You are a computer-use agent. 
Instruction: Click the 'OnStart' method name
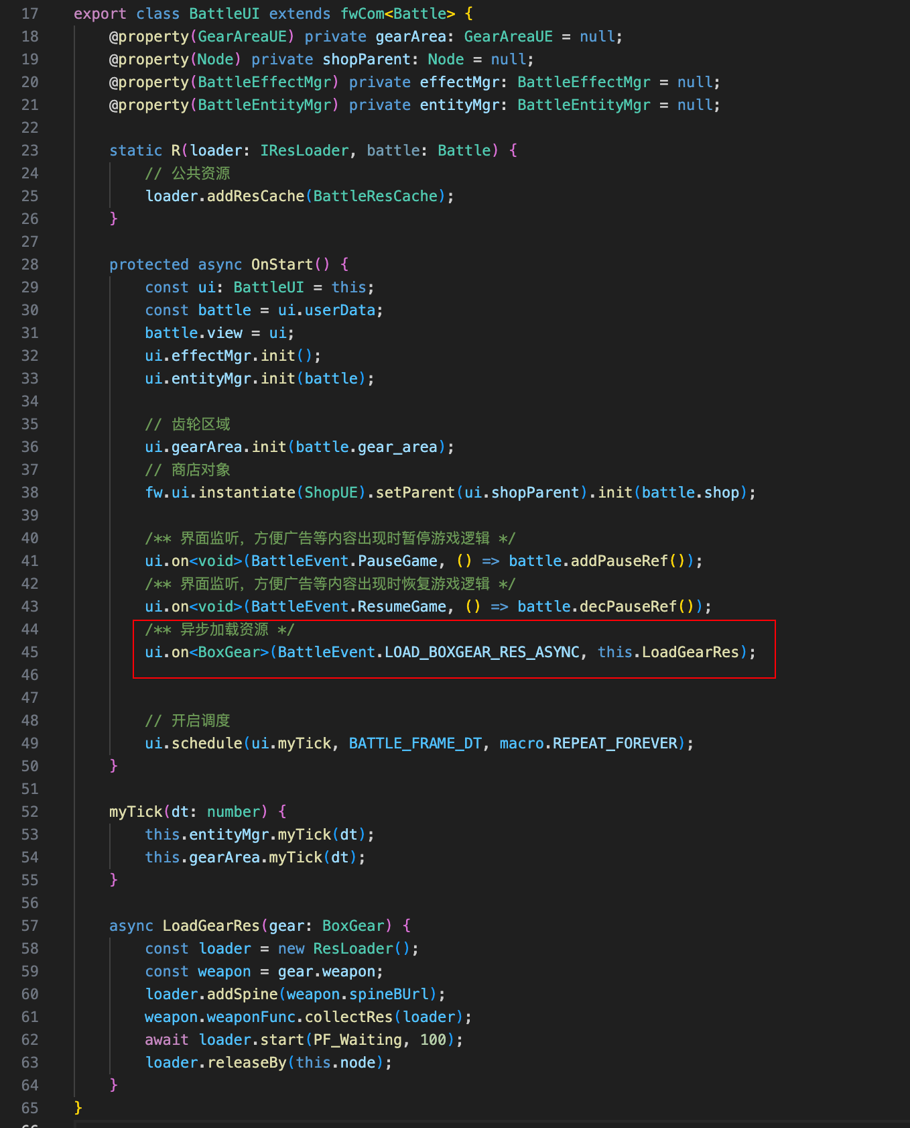[x=282, y=264]
